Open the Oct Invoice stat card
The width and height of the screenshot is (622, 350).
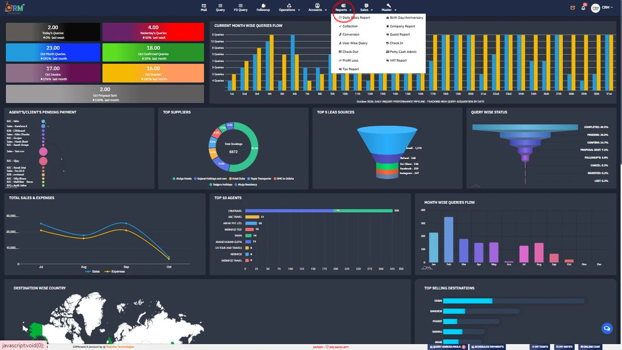pos(53,73)
